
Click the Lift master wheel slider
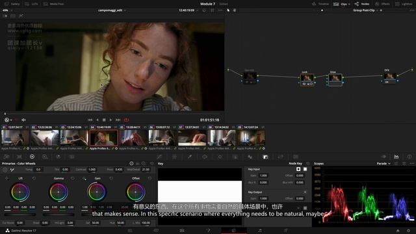coord(20,214)
